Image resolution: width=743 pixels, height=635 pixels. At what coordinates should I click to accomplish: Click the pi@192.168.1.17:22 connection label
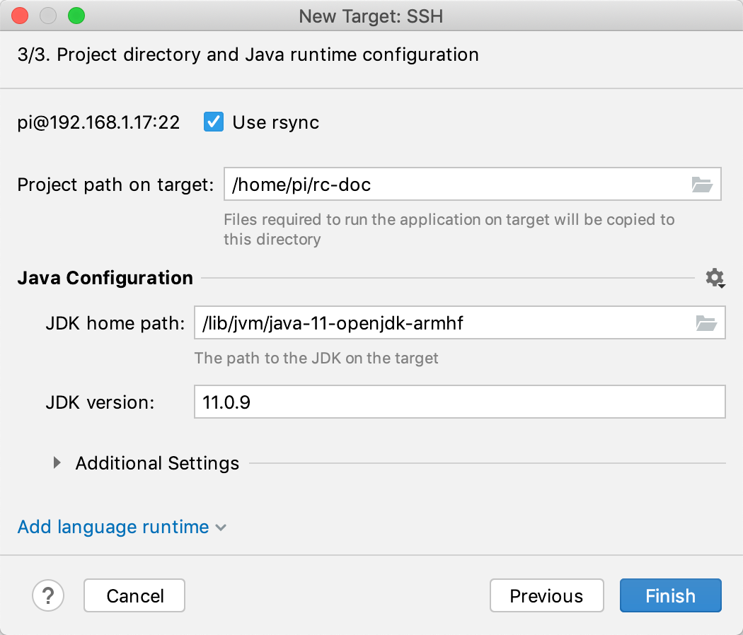(x=98, y=122)
